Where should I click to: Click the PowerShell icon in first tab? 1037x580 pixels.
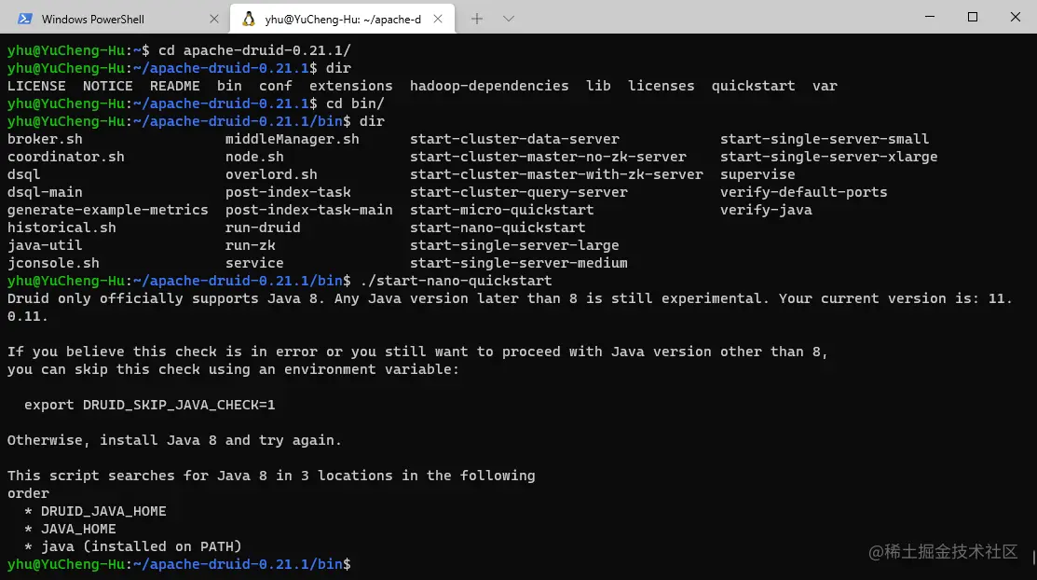(x=25, y=19)
